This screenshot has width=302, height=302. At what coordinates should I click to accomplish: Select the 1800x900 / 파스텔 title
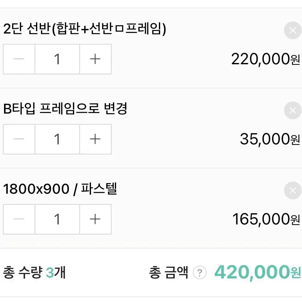60,189
